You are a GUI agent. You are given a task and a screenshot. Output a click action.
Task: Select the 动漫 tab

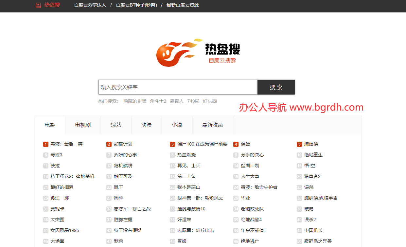(146, 125)
